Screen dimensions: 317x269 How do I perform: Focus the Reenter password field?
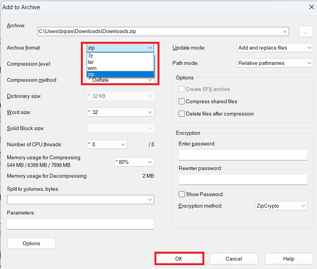click(243, 180)
